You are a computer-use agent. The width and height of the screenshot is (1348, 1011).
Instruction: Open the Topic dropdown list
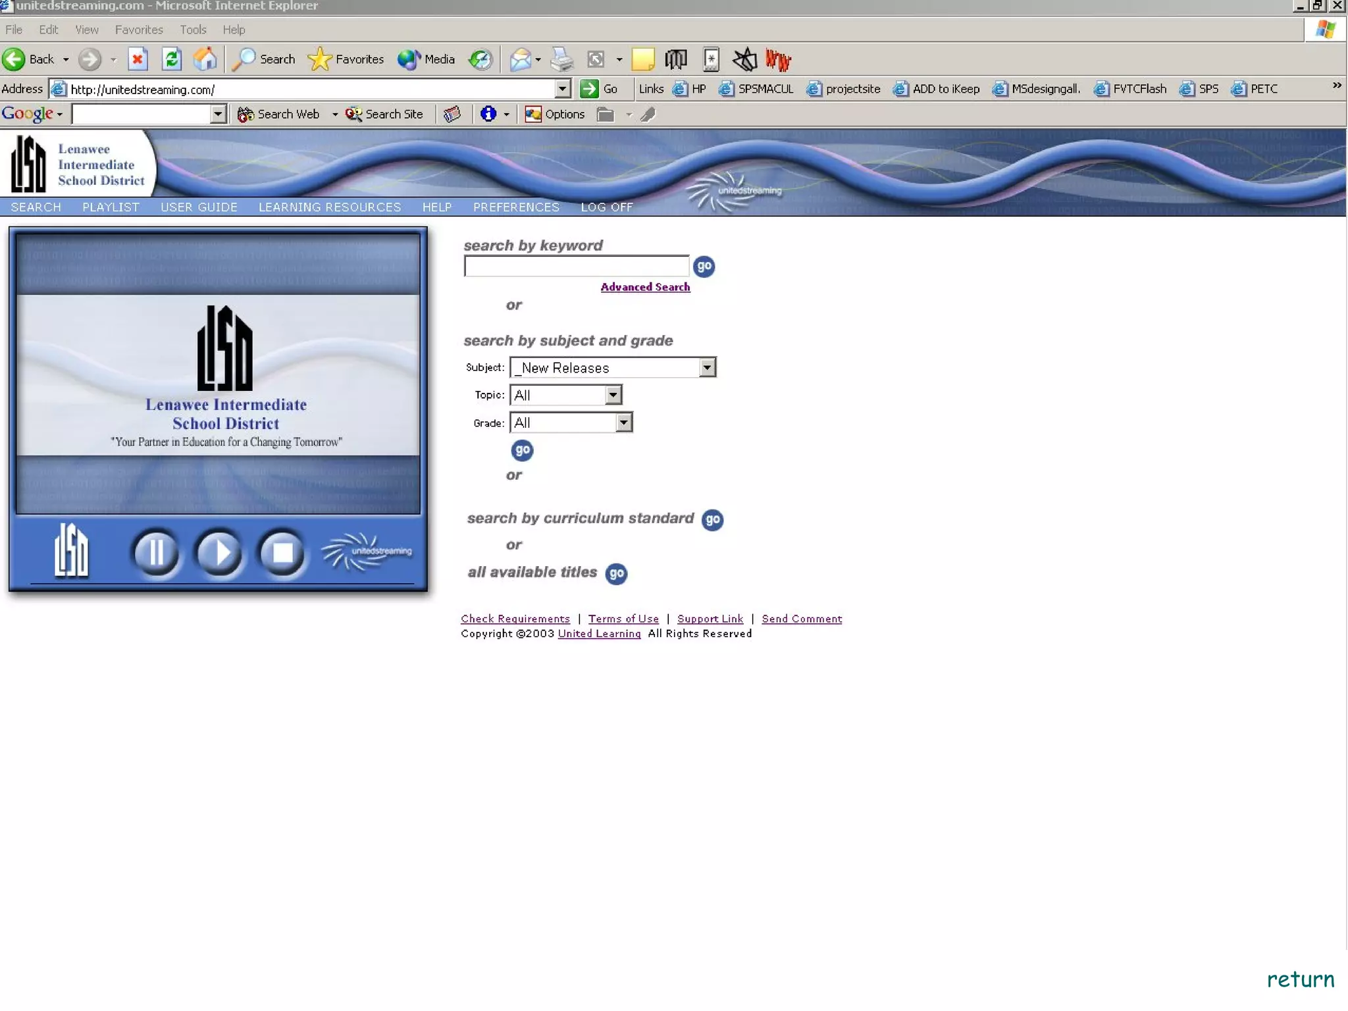tap(613, 395)
